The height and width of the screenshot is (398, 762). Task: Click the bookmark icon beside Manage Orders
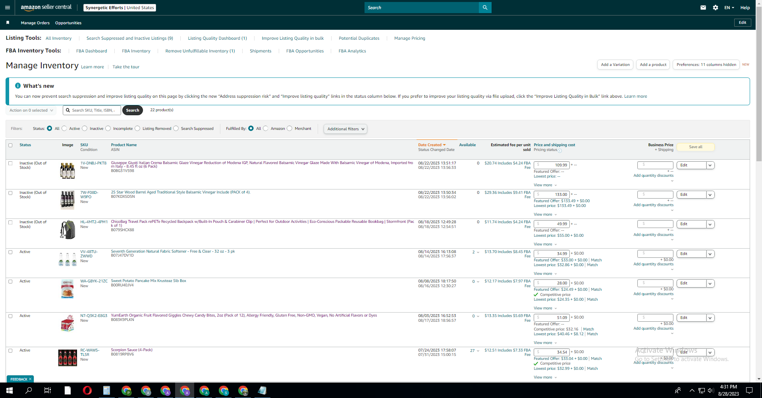(8, 23)
